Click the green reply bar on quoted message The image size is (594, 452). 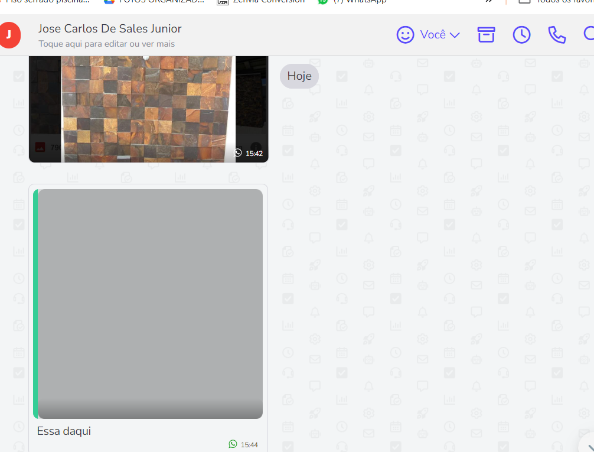point(35,304)
